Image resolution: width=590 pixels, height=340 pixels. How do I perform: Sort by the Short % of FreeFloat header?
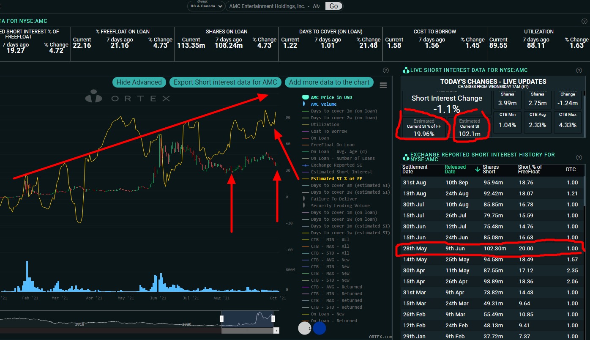(530, 169)
